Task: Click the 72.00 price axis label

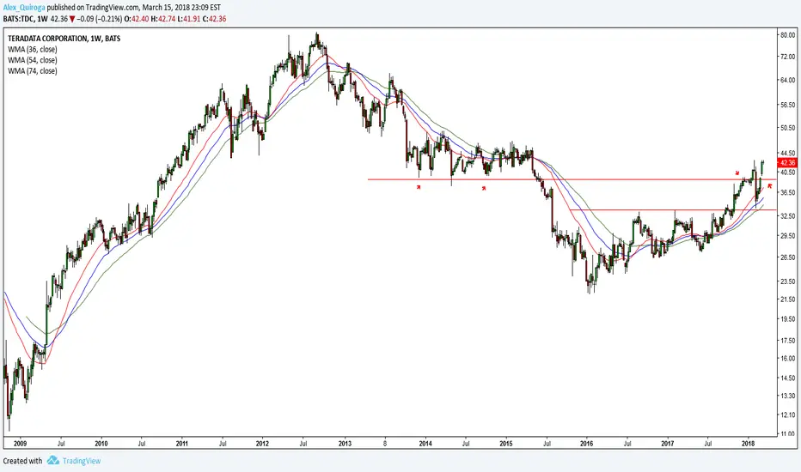Action: click(x=788, y=57)
